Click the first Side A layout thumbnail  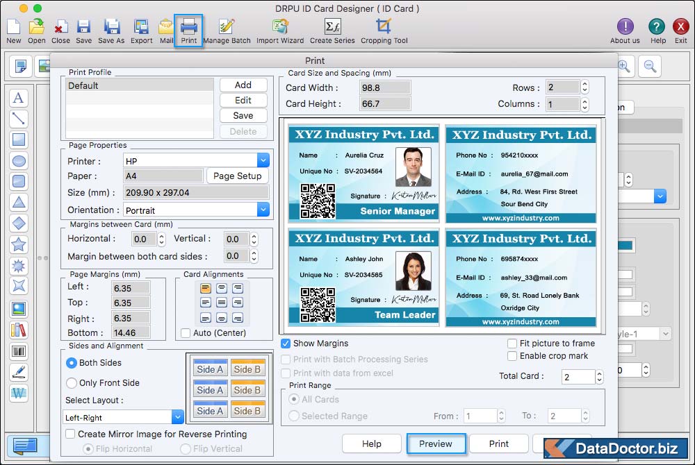pyautogui.click(x=210, y=369)
